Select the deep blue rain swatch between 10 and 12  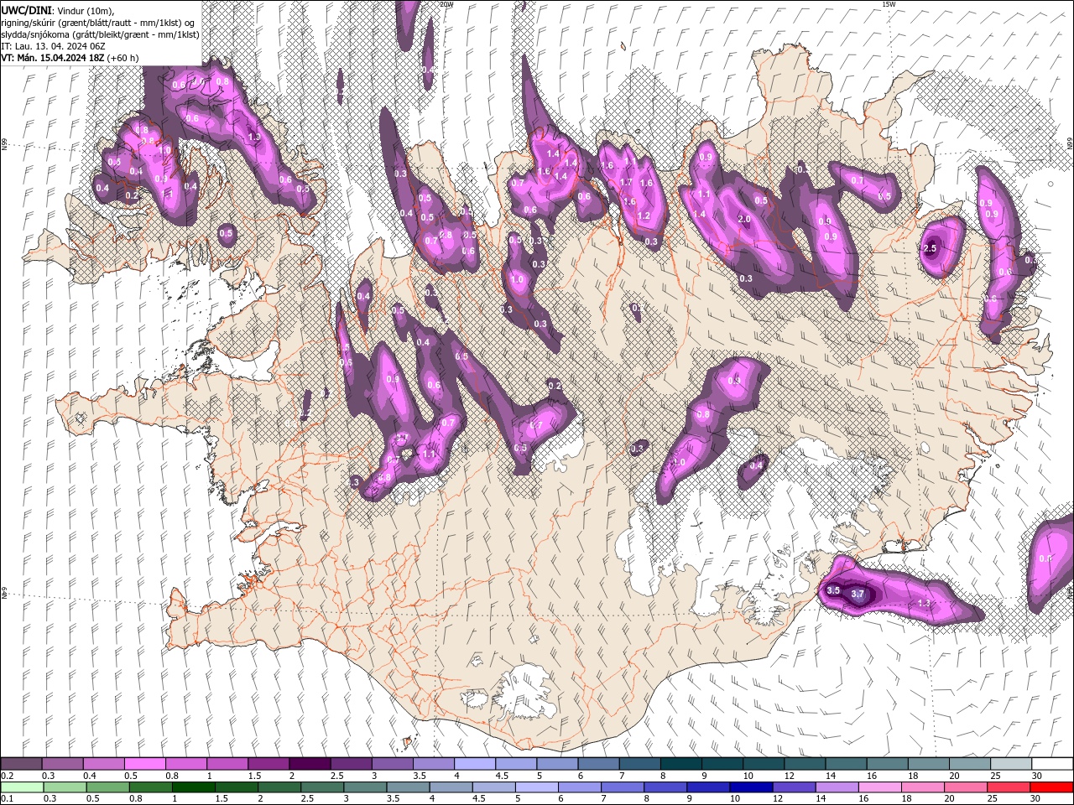coord(752,787)
